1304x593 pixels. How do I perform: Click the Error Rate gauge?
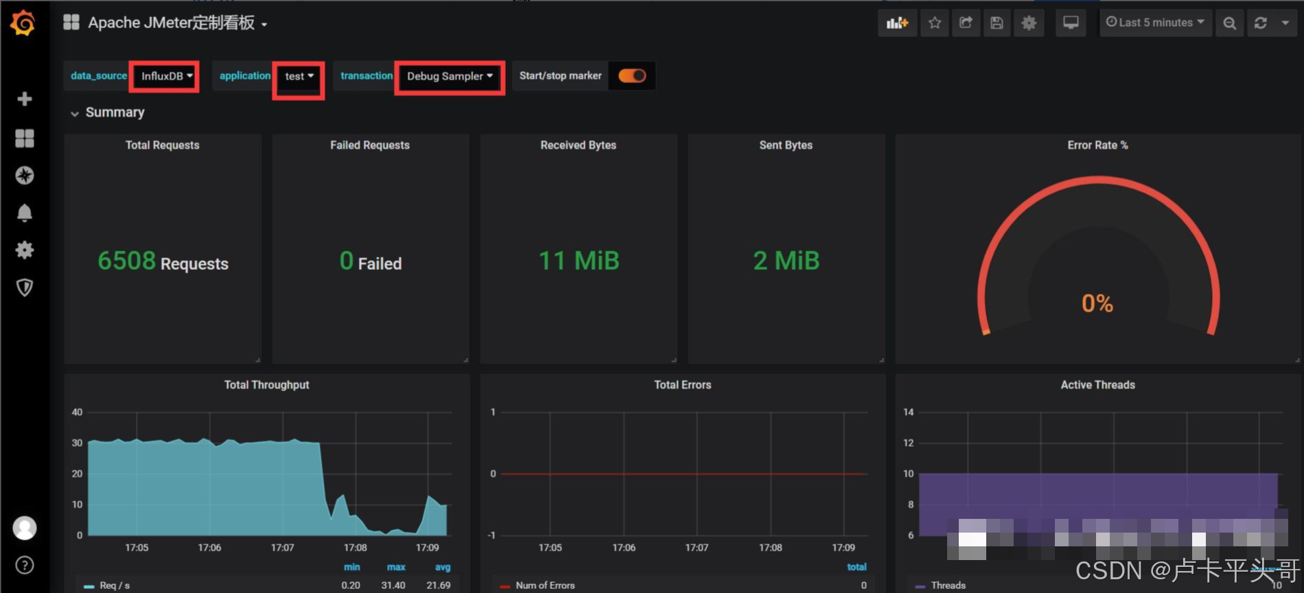point(1097,257)
